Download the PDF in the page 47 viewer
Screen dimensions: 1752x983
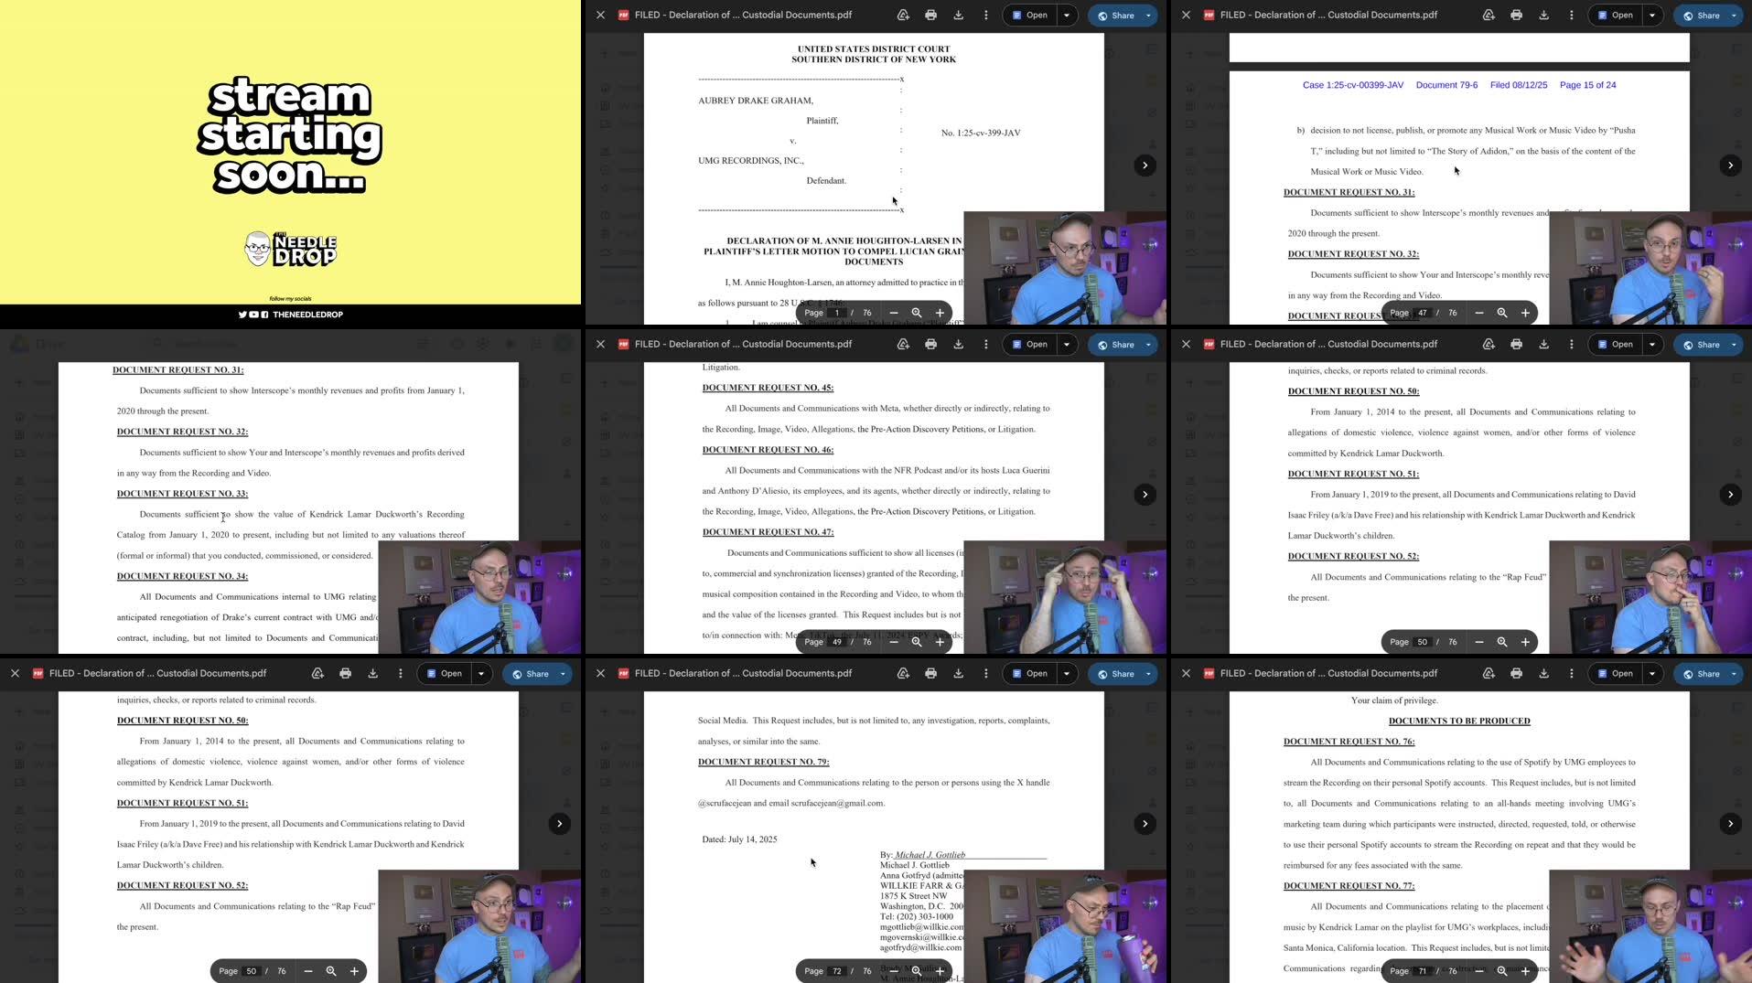pyautogui.click(x=1543, y=16)
